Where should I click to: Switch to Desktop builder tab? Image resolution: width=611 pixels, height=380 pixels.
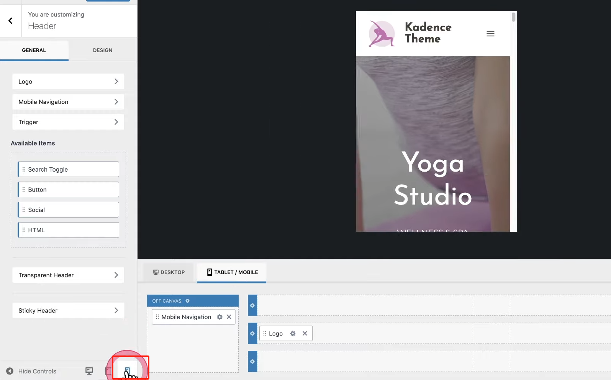169,272
